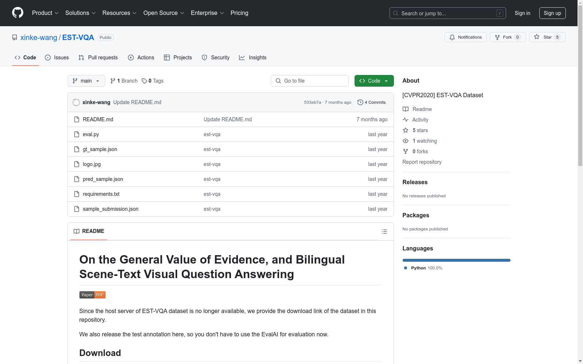Switch to the Insights tab

(253, 58)
